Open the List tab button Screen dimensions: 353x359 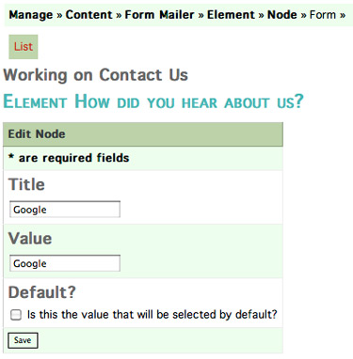[24, 47]
